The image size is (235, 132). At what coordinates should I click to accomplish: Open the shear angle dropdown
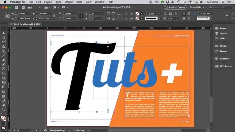[102, 18]
